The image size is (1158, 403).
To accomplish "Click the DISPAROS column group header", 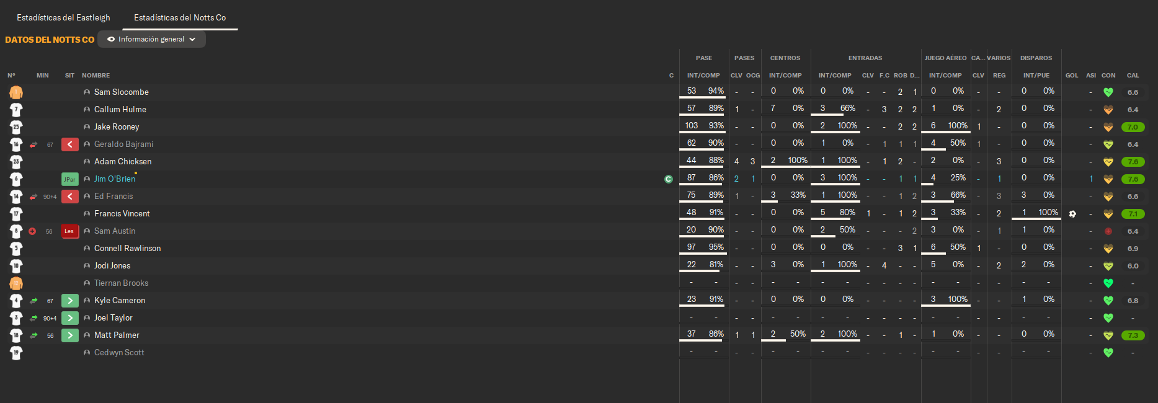I will (1036, 58).
